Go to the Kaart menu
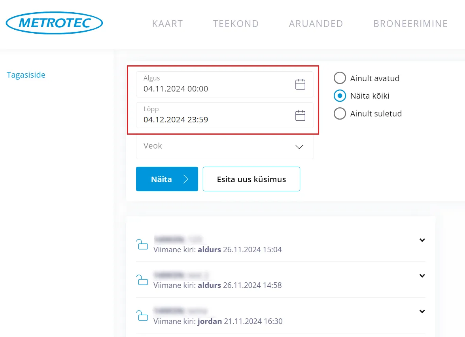The image size is (465, 337). 167,24
